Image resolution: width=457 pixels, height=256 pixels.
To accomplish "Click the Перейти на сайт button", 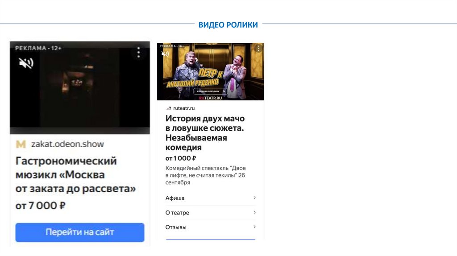I will [x=80, y=232].
